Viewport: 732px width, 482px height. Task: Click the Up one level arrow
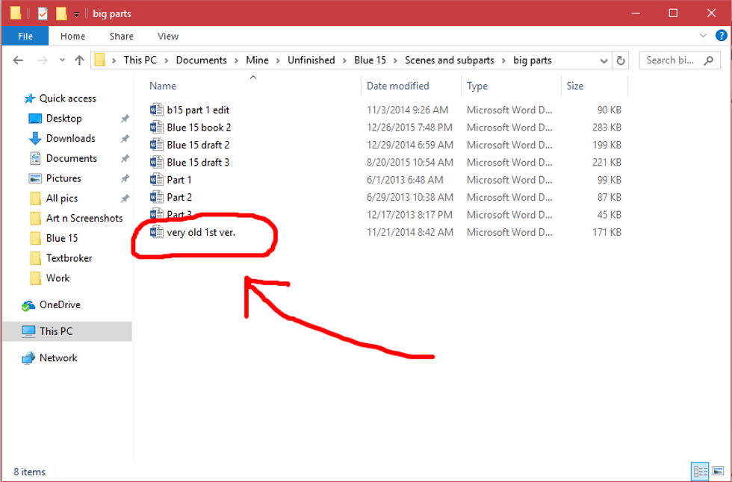tap(79, 60)
